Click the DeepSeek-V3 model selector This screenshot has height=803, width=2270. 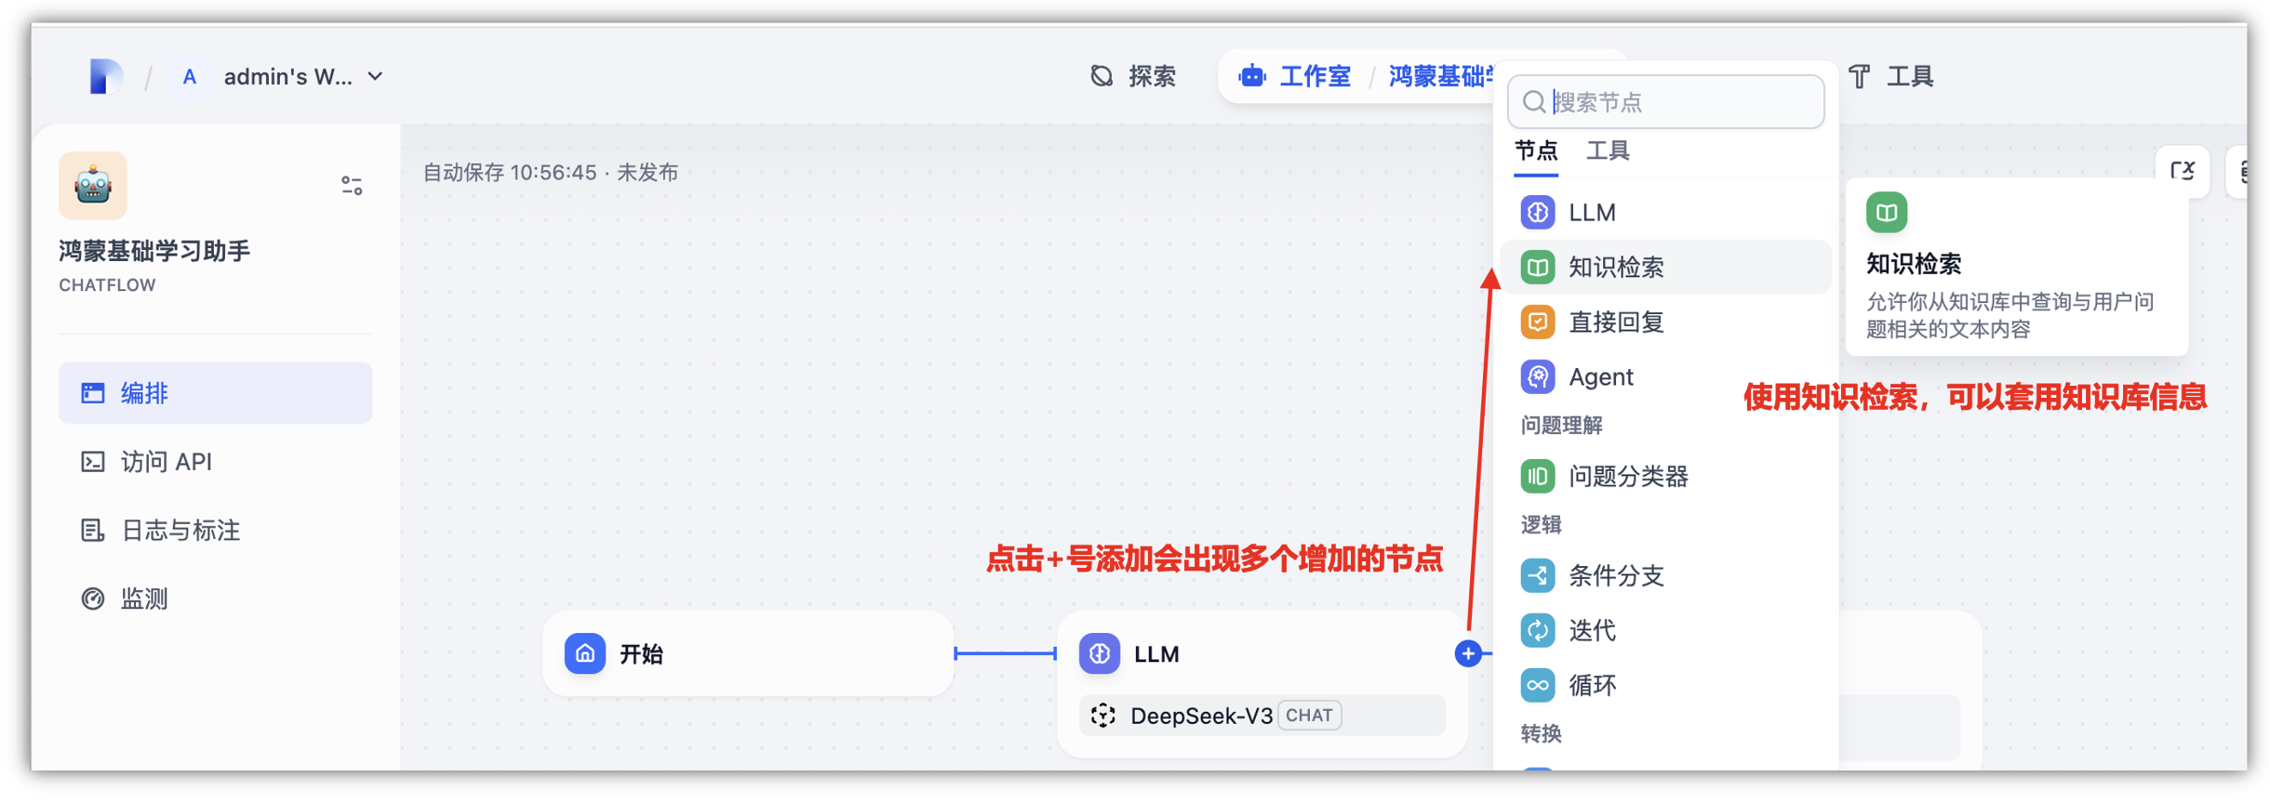click(x=1262, y=716)
